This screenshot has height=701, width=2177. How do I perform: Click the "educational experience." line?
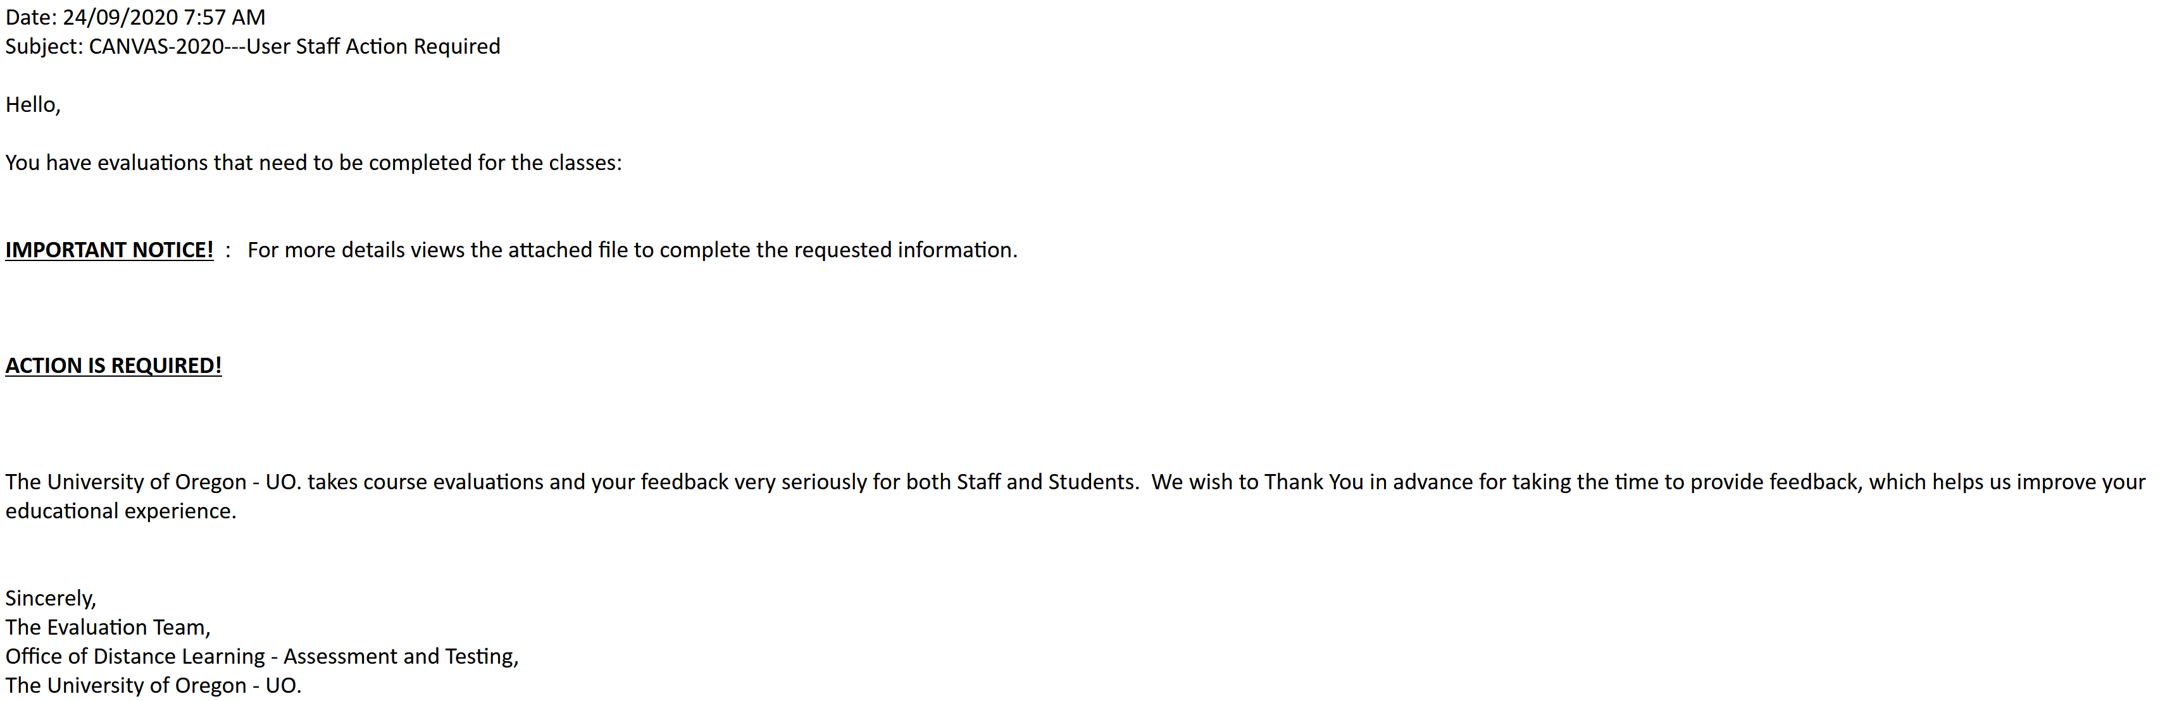point(121,511)
